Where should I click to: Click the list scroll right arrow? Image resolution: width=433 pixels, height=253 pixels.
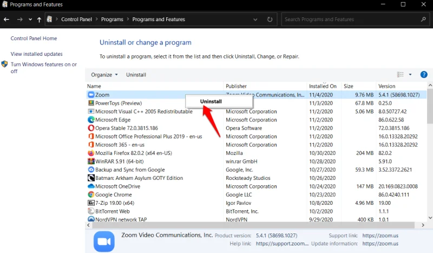click(423, 225)
